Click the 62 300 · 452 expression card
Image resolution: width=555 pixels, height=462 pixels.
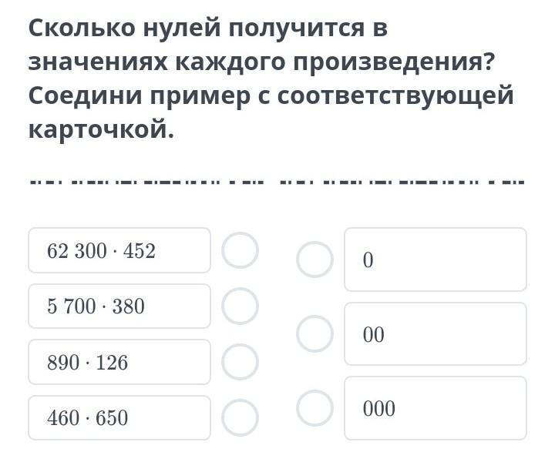pyautogui.click(x=119, y=250)
